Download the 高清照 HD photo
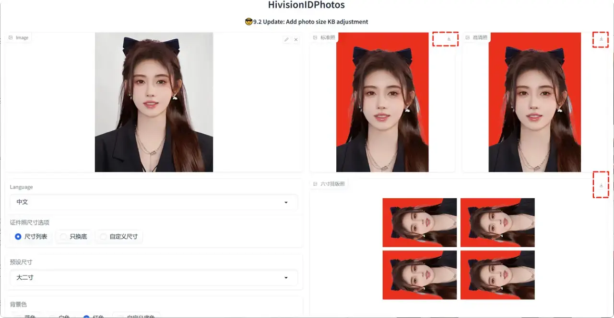 pos(601,39)
